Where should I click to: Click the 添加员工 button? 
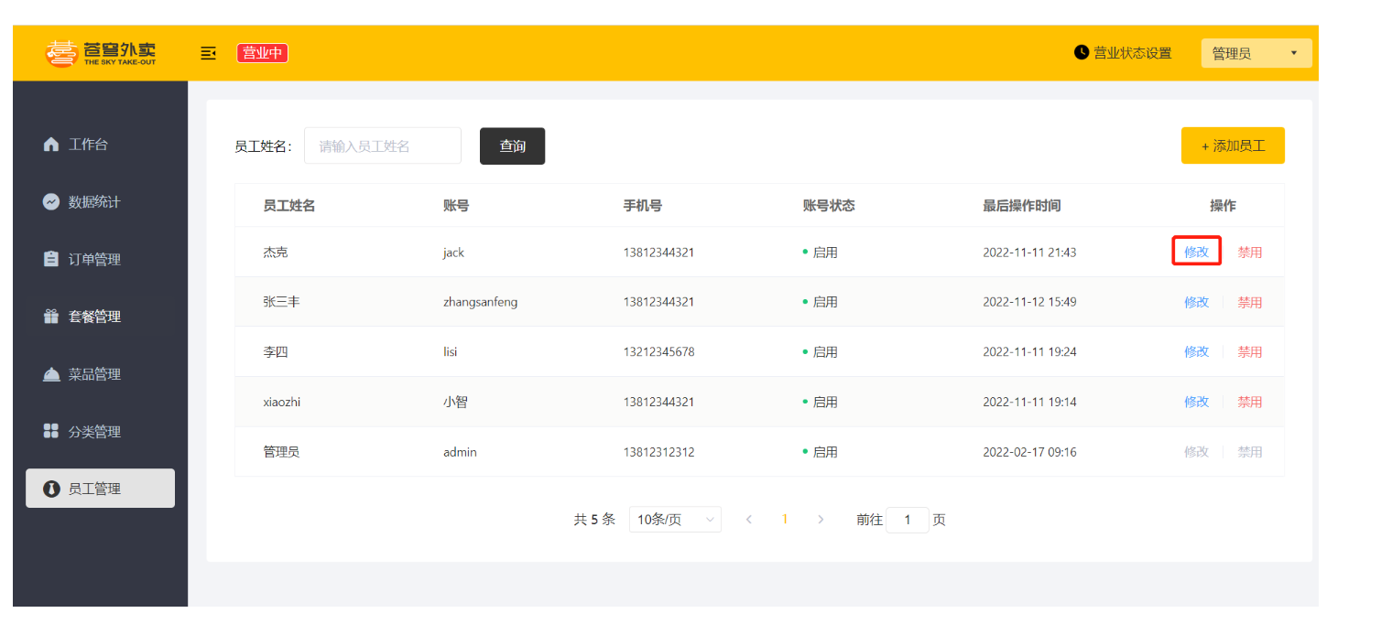click(x=1233, y=145)
